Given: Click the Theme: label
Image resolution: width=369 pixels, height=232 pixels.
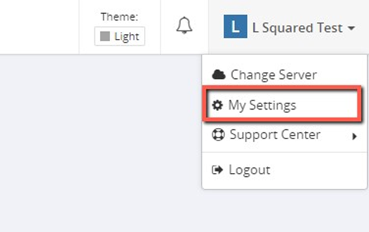Looking at the screenshot, I should point(119,17).
